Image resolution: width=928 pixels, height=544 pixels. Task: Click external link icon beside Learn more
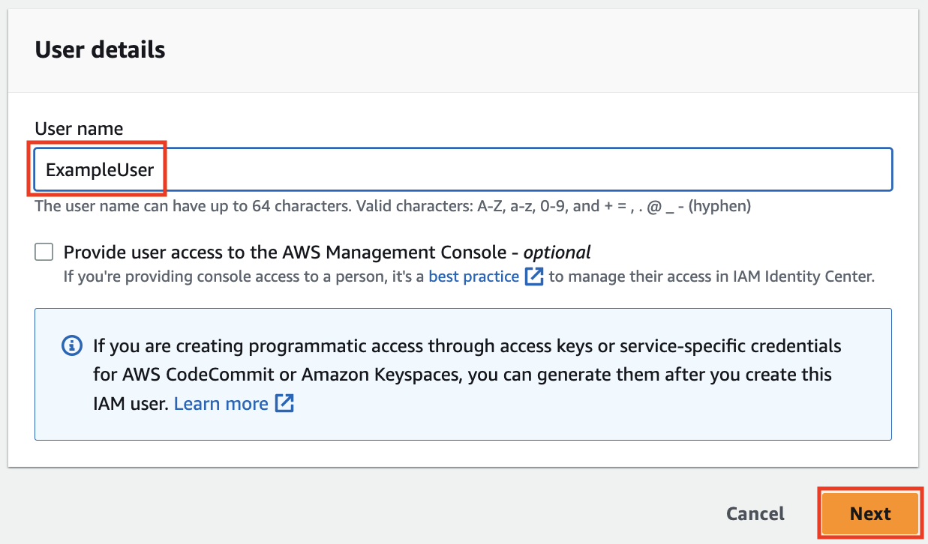(x=284, y=404)
